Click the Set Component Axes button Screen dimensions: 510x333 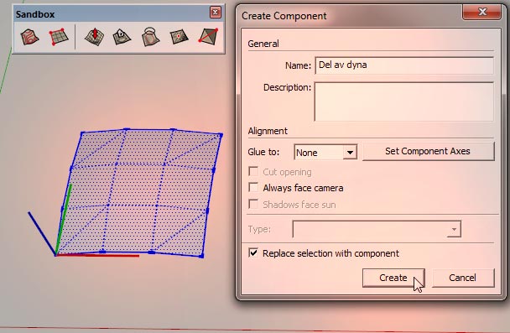click(429, 151)
